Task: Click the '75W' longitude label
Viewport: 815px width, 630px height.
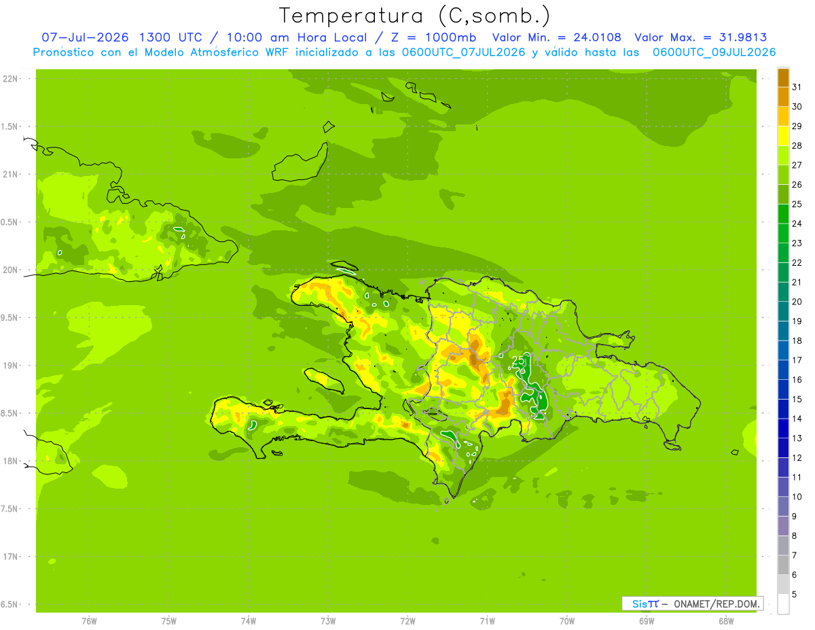Action: click(169, 621)
